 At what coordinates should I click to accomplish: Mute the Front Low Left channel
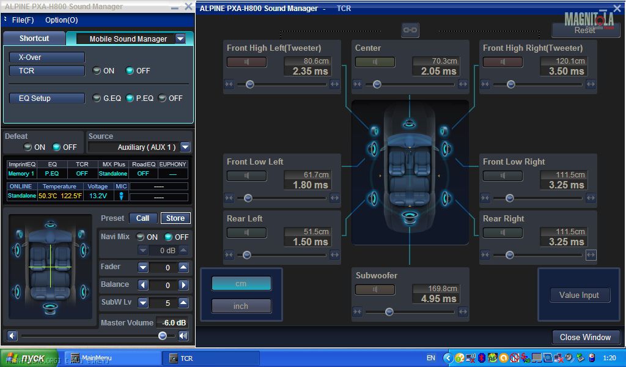(x=246, y=176)
